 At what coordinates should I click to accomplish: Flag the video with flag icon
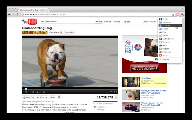click(59, 97)
